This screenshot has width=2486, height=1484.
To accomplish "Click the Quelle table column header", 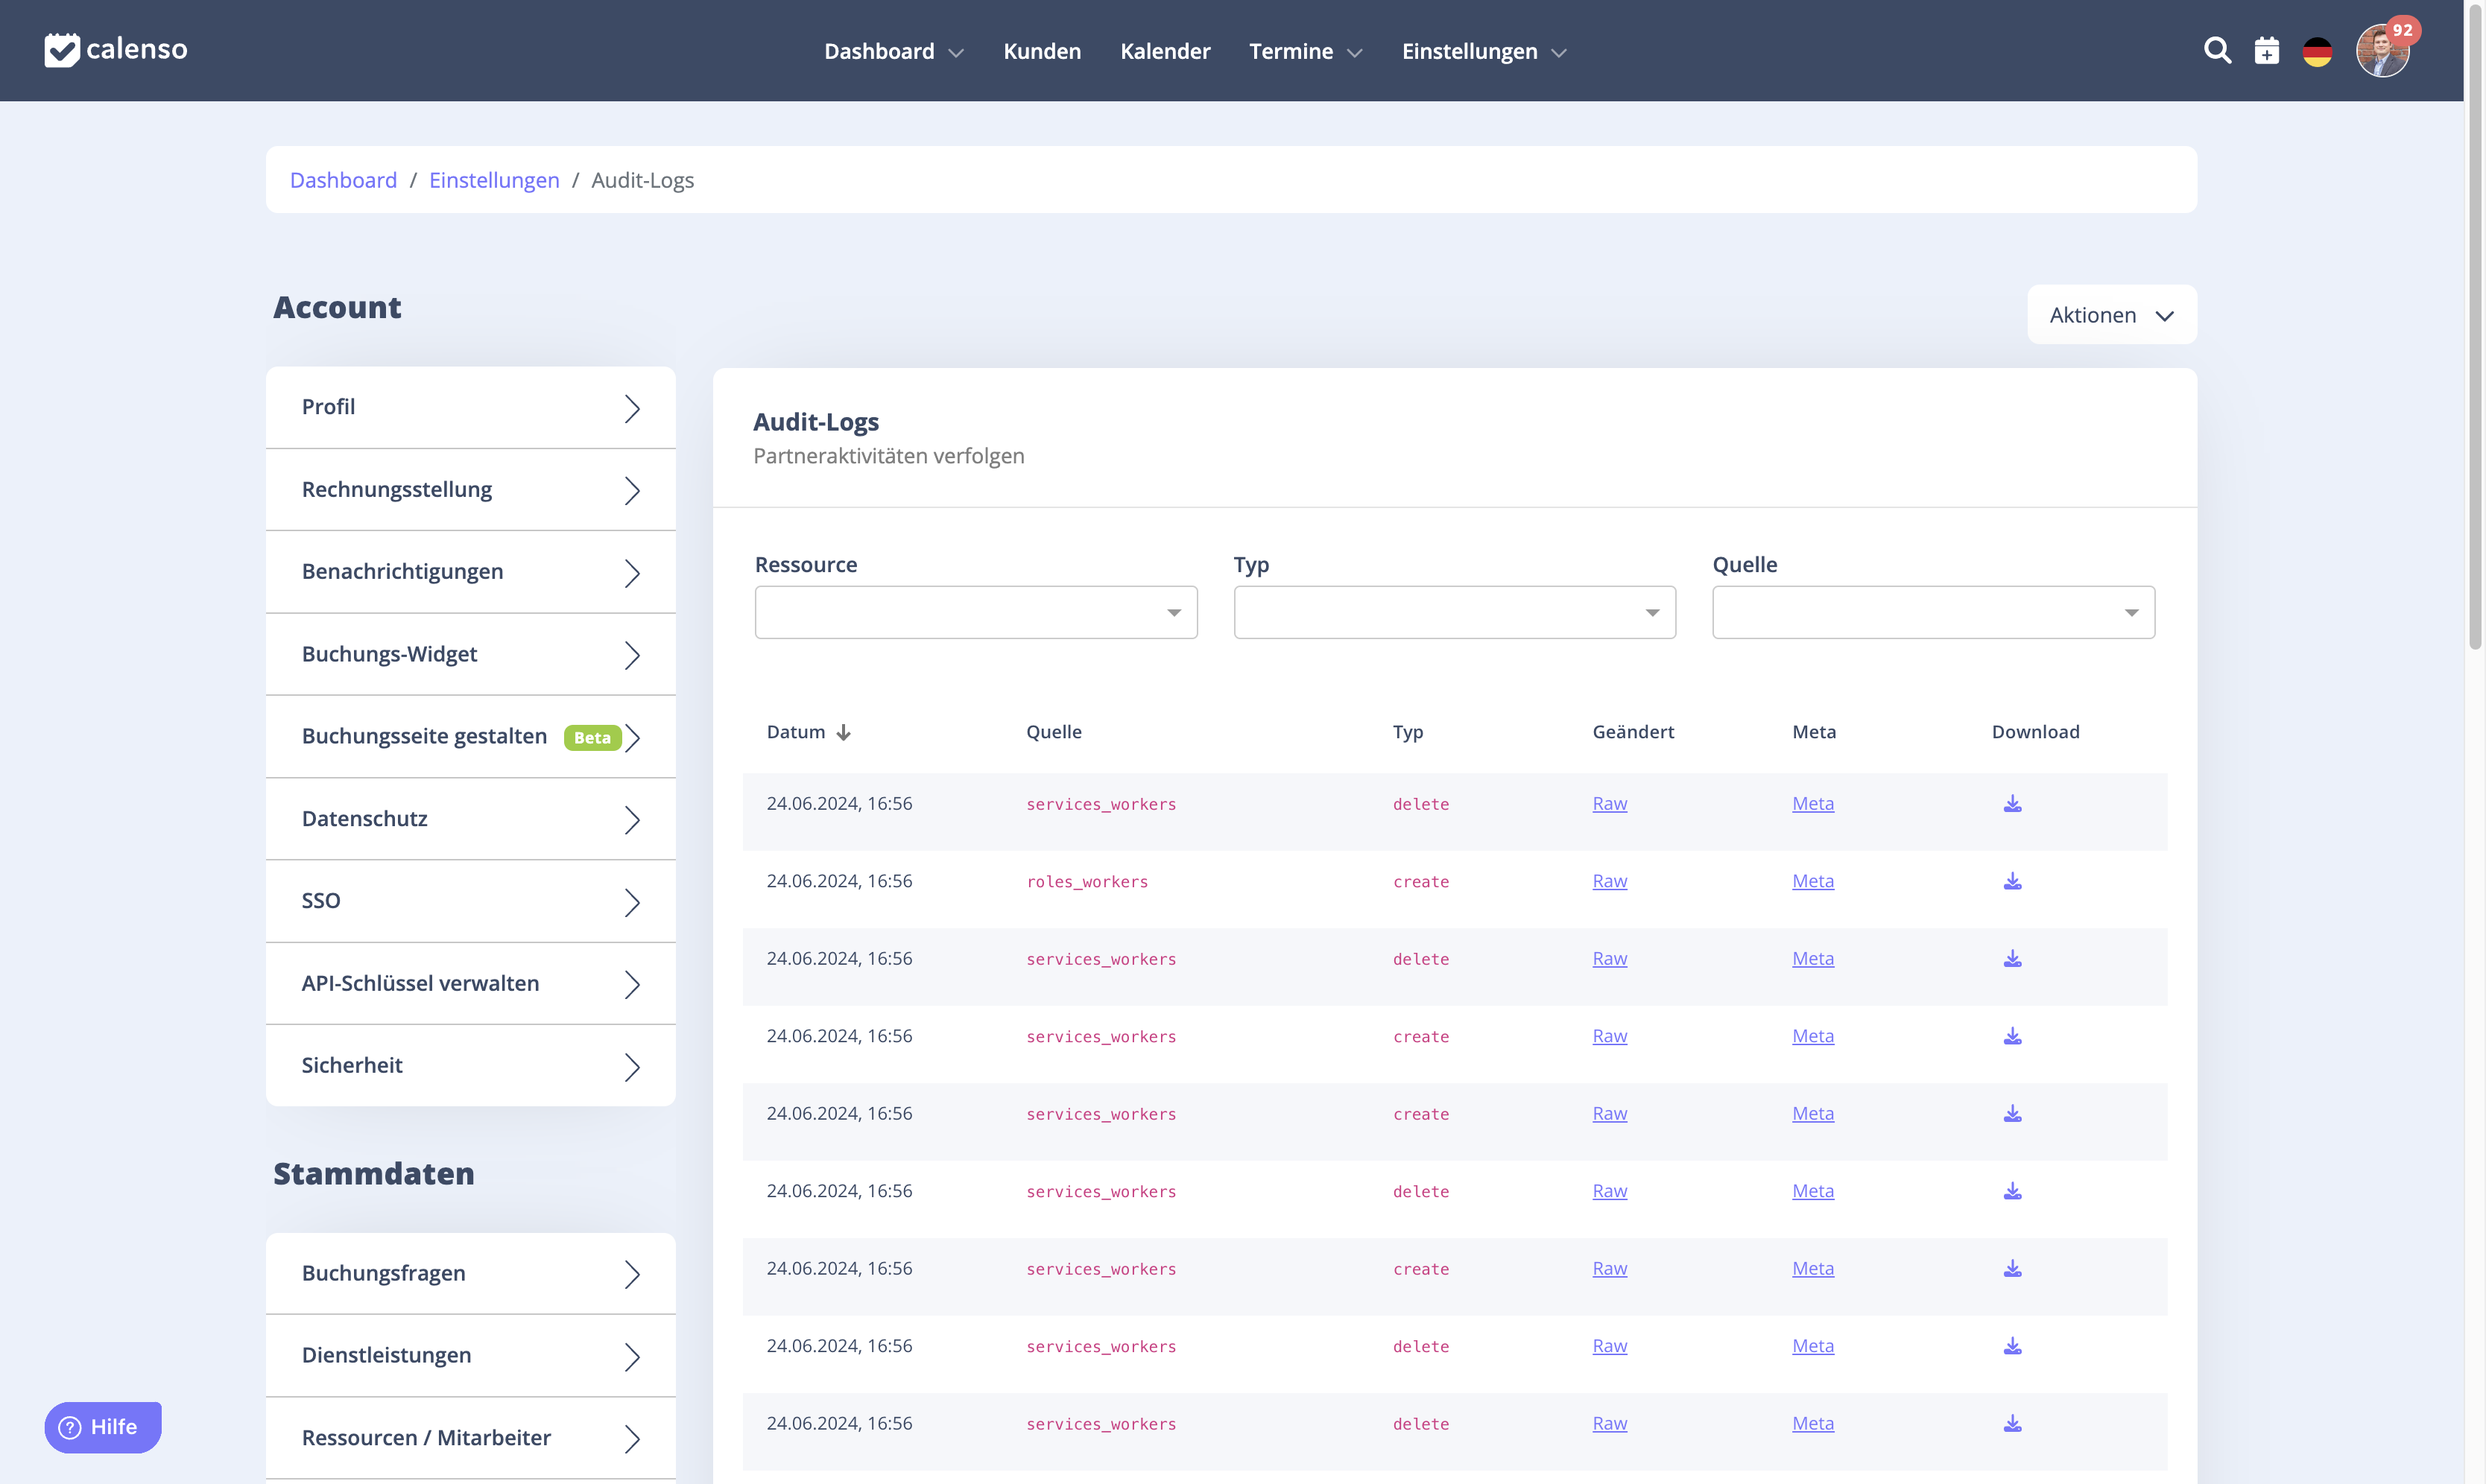I will (1053, 732).
